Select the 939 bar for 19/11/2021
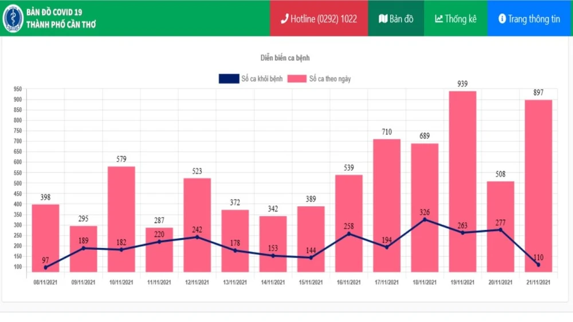Viewport: 573px width, 322px height. tap(462, 183)
